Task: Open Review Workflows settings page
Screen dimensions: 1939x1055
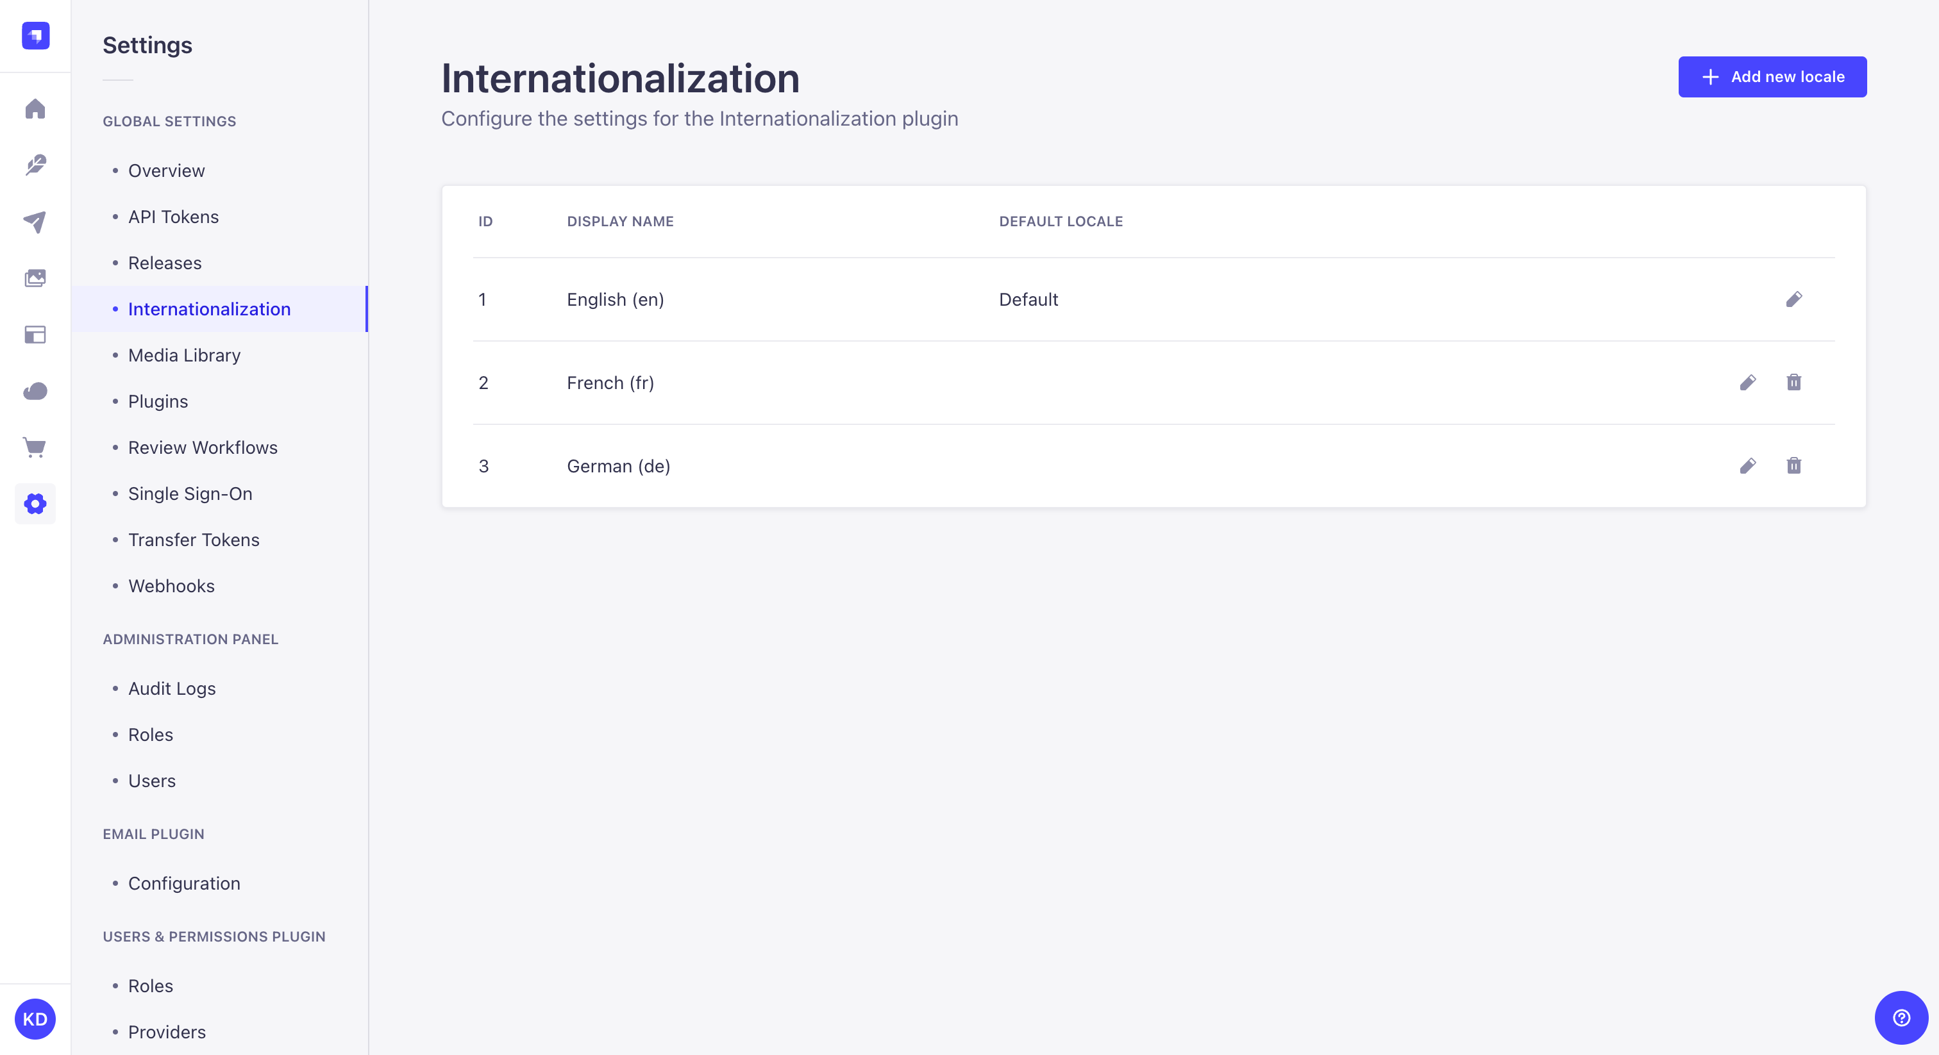Action: 203,447
